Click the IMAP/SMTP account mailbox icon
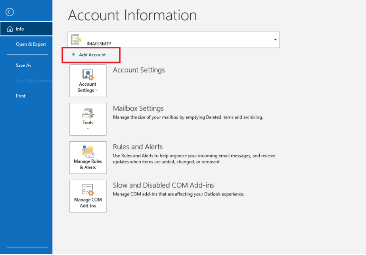Screen dimensions: 366x255 (76, 40)
